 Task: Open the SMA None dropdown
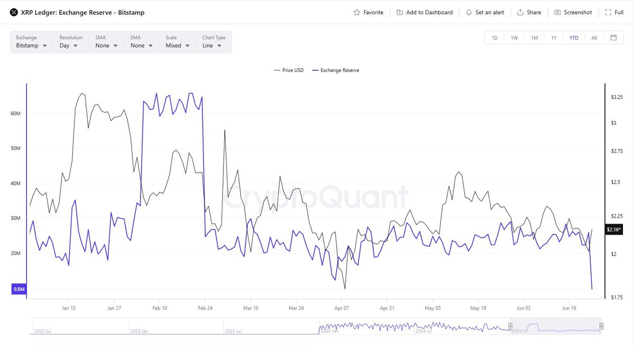click(x=107, y=42)
